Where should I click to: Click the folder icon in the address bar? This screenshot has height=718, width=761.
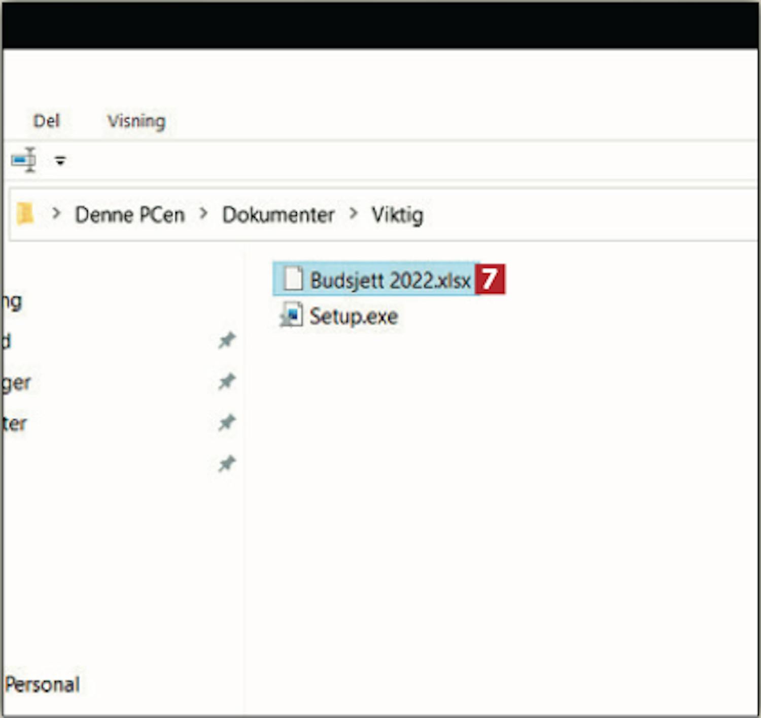coord(25,214)
